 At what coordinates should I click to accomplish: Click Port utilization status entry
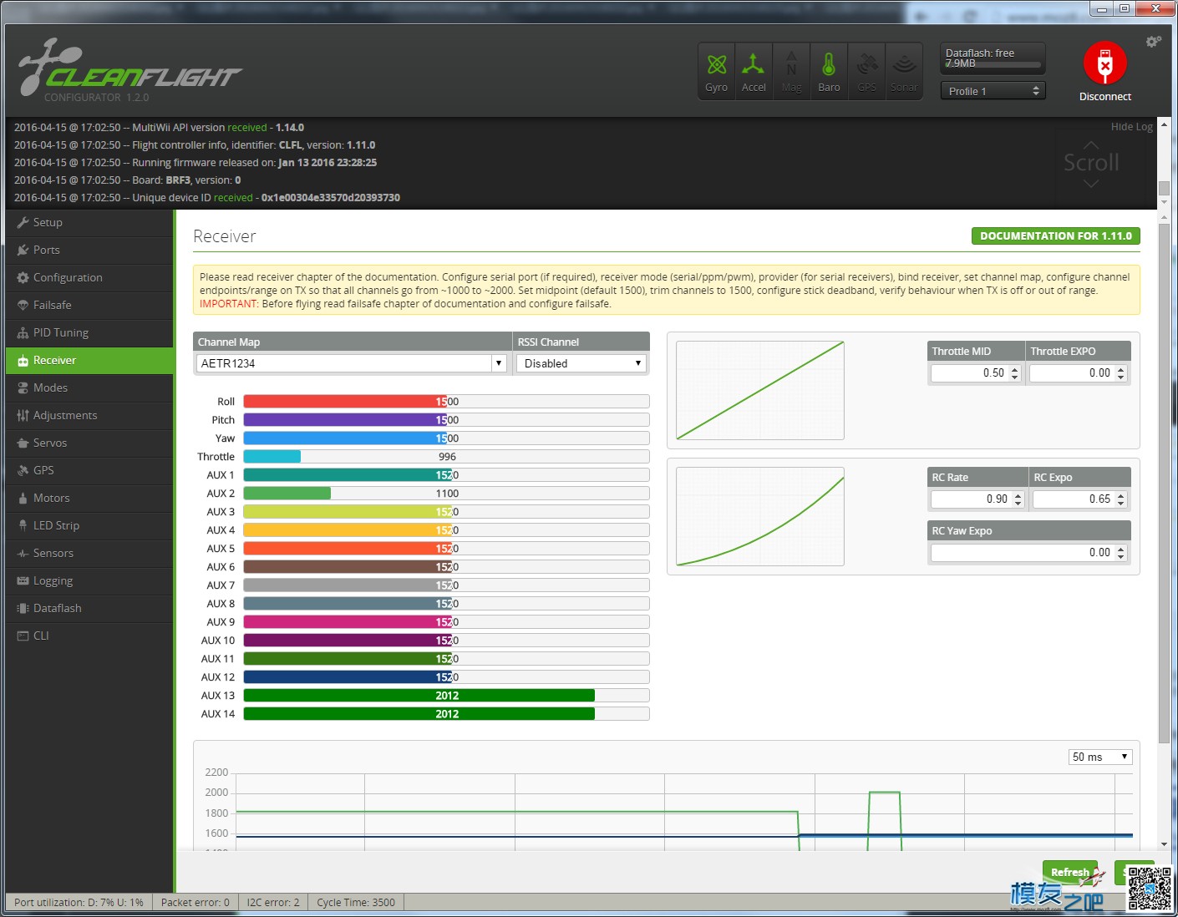pos(79,902)
